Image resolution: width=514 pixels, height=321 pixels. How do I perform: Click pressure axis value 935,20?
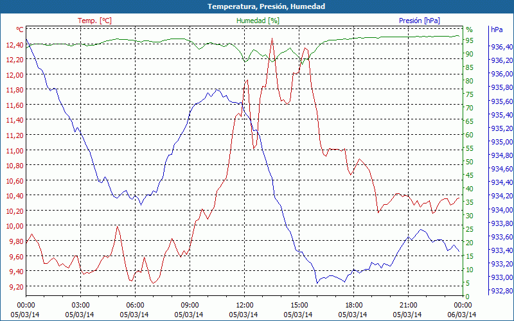point(501,128)
